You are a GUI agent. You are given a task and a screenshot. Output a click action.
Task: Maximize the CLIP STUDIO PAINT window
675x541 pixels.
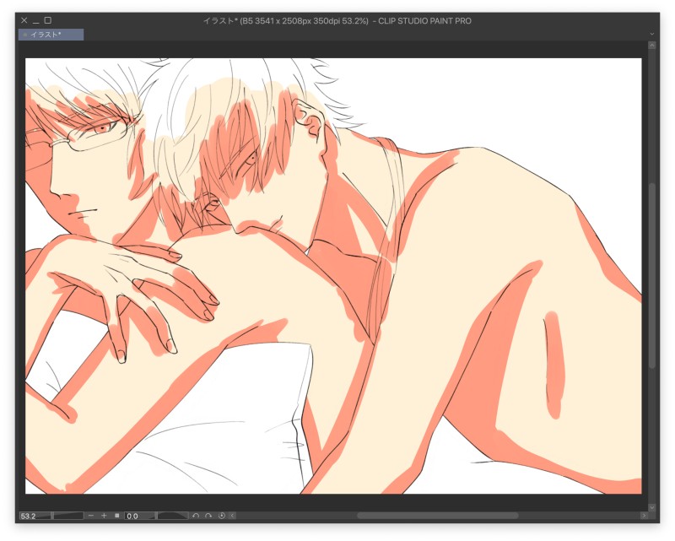tap(48, 20)
